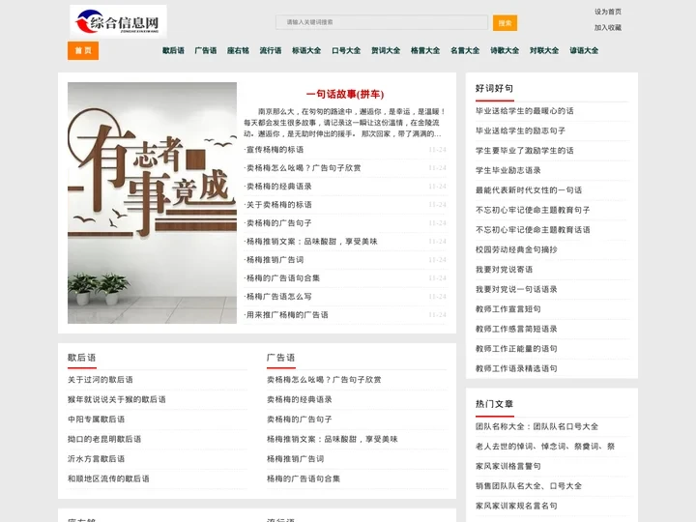This screenshot has width=696, height=522.
Task: Open 老人去世的悼词、悼念词 article
Action: tap(545, 447)
